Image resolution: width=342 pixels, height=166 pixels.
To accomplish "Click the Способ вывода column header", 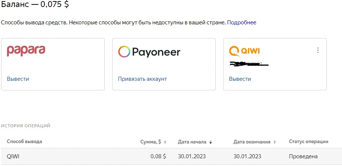I will (x=24, y=141).
